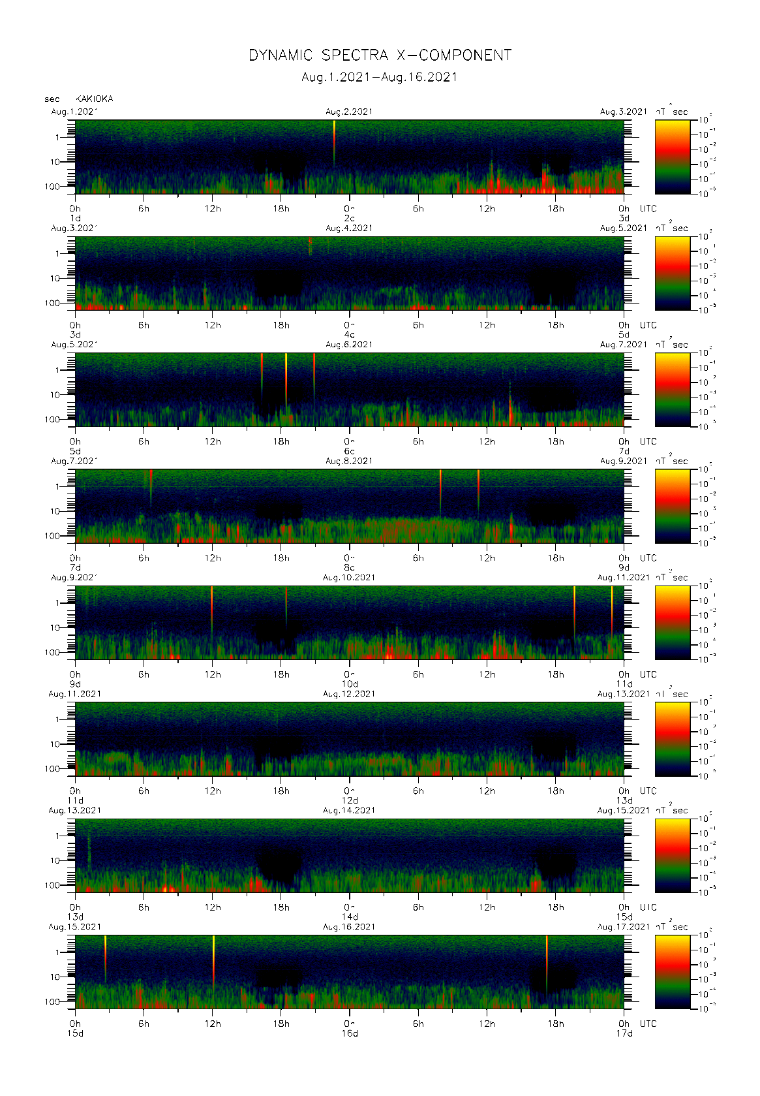Open the spectrogram panel centered on Aug.14.2021
The image size is (760, 1096).
pyautogui.click(x=350, y=855)
